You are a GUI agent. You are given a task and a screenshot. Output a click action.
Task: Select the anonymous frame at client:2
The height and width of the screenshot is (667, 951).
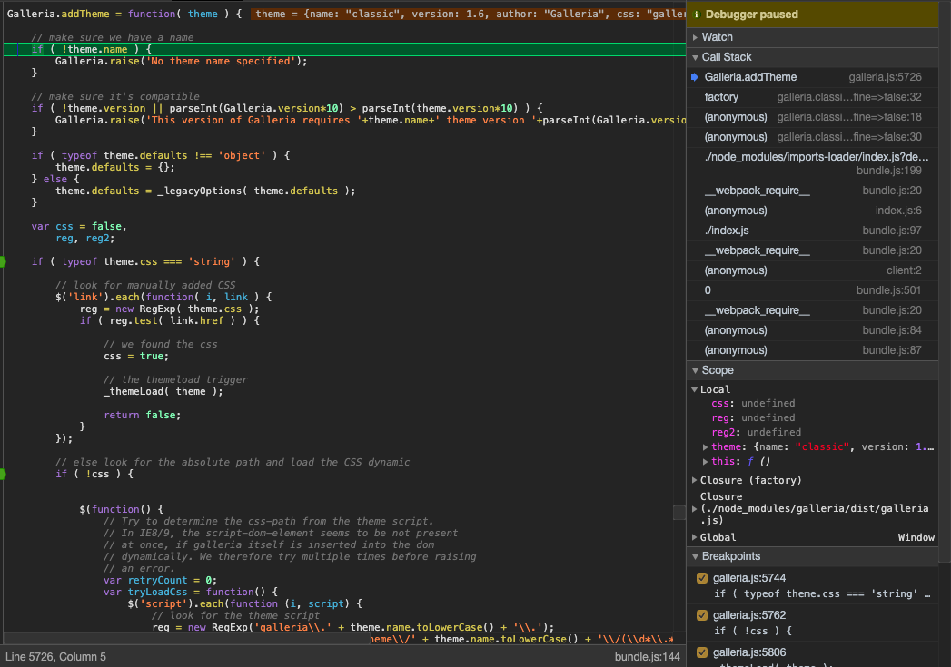(813, 270)
